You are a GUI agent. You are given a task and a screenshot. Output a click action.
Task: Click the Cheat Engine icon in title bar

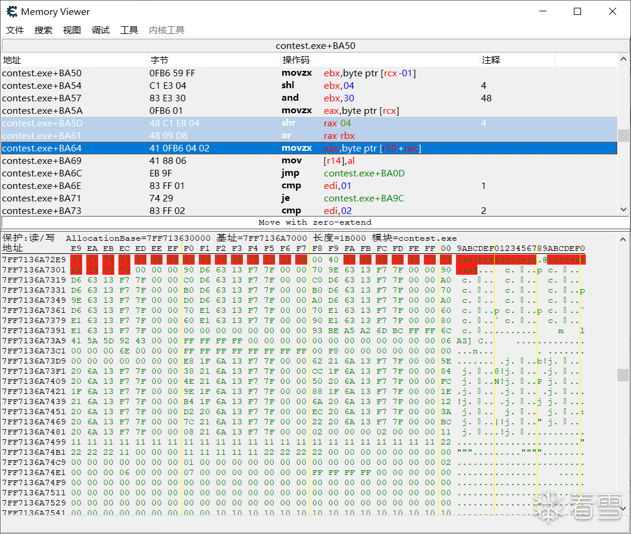click(x=12, y=12)
